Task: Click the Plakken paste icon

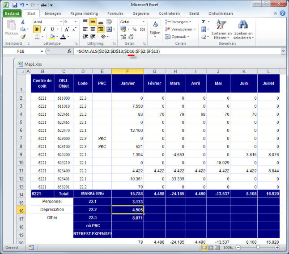Action: pos(11,25)
